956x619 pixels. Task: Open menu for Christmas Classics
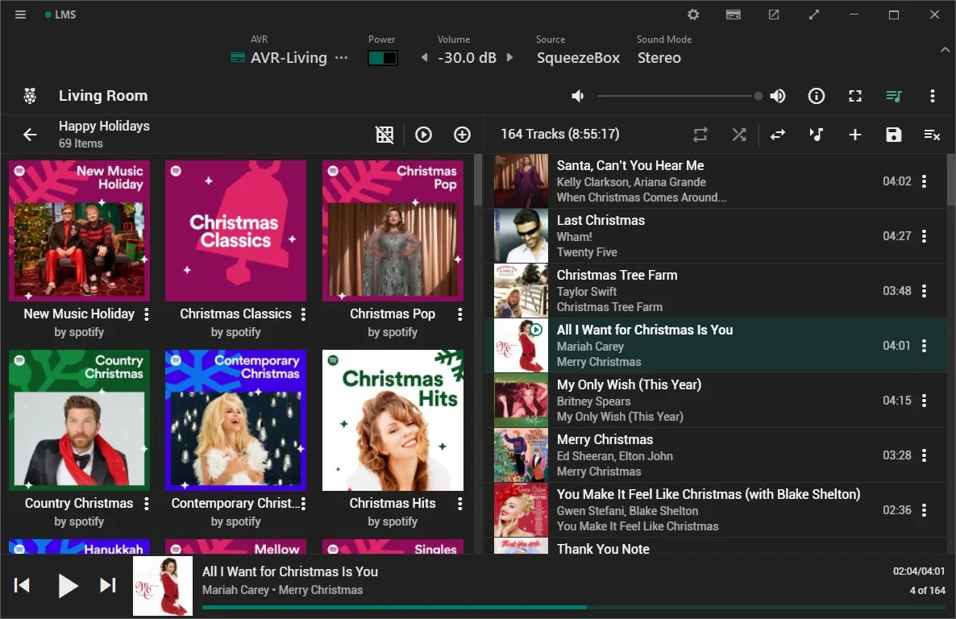(x=303, y=314)
